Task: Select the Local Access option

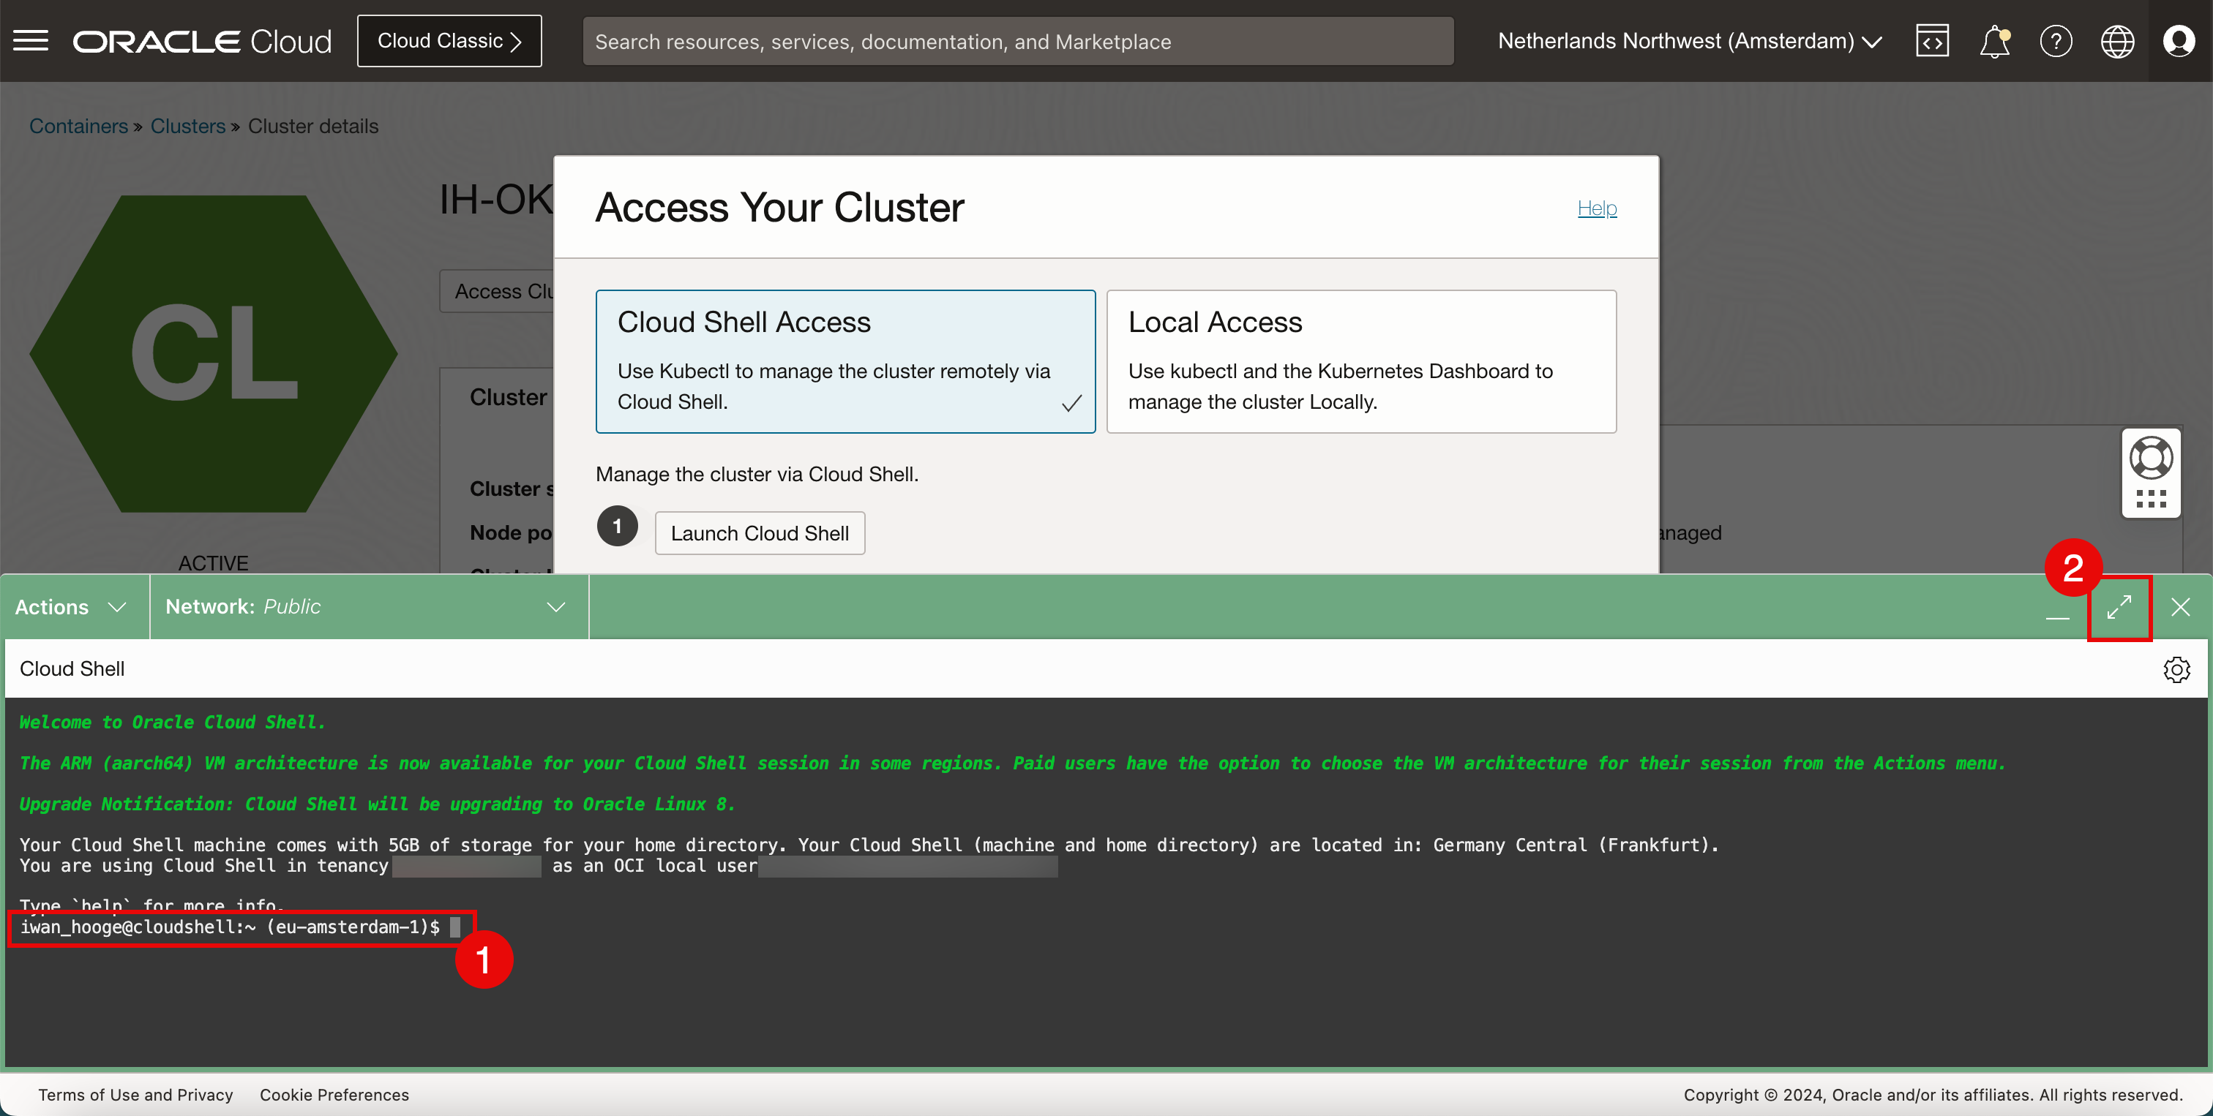Action: pos(1360,361)
